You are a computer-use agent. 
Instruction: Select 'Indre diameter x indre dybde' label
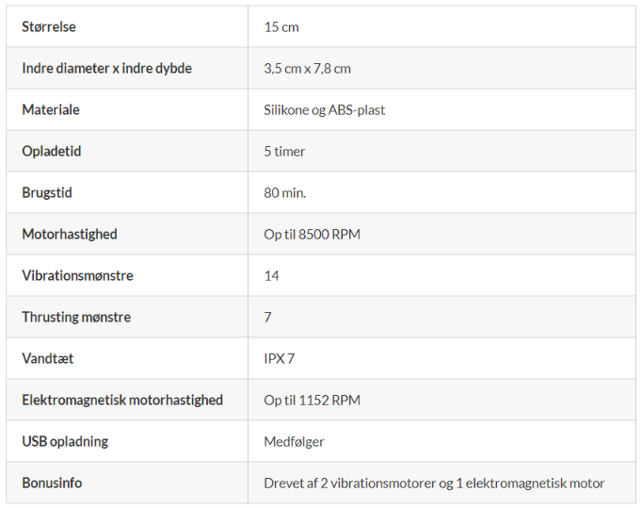[x=106, y=68]
